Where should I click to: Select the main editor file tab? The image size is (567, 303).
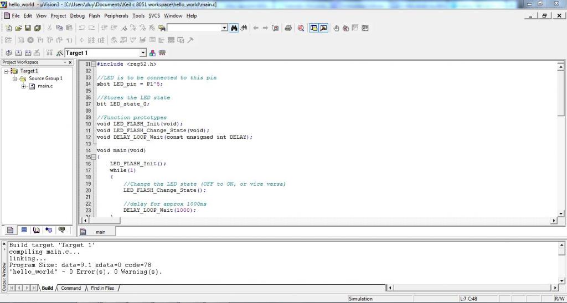tap(97, 232)
